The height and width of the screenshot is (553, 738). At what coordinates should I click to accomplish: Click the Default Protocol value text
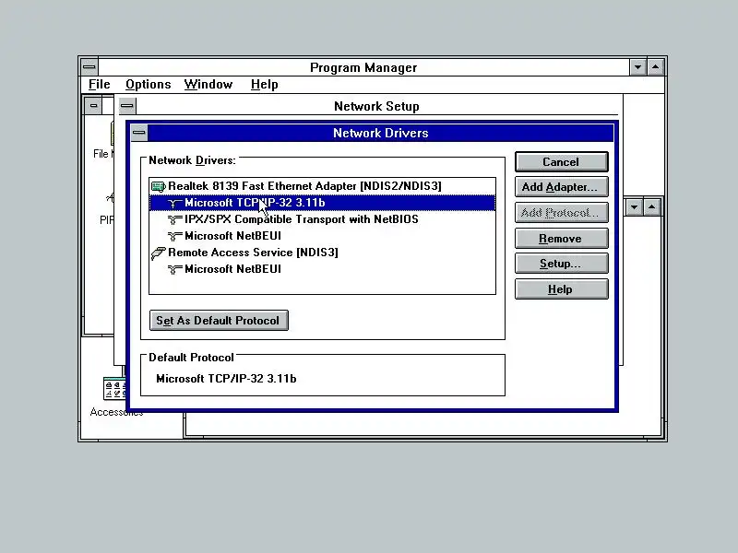(226, 379)
